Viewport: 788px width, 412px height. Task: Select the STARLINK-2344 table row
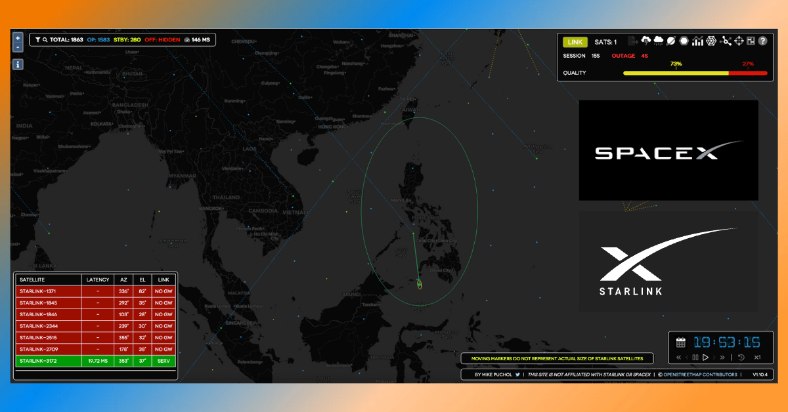(x=96, y=326)
